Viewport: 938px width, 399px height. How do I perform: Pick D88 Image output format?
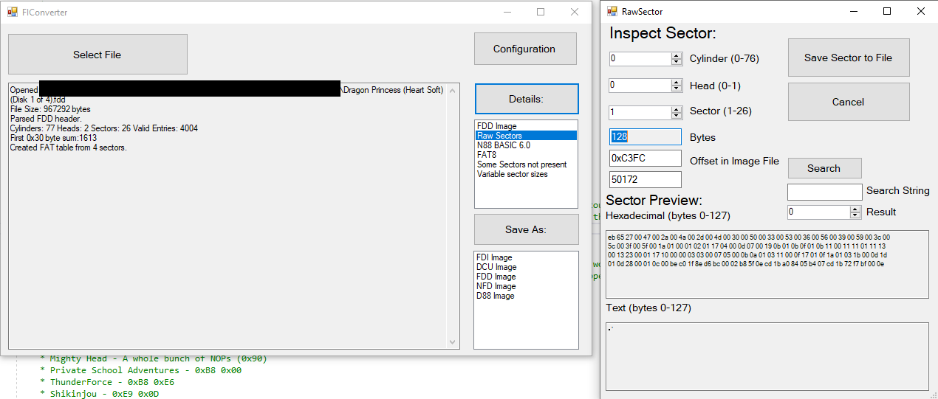(496, 296)
